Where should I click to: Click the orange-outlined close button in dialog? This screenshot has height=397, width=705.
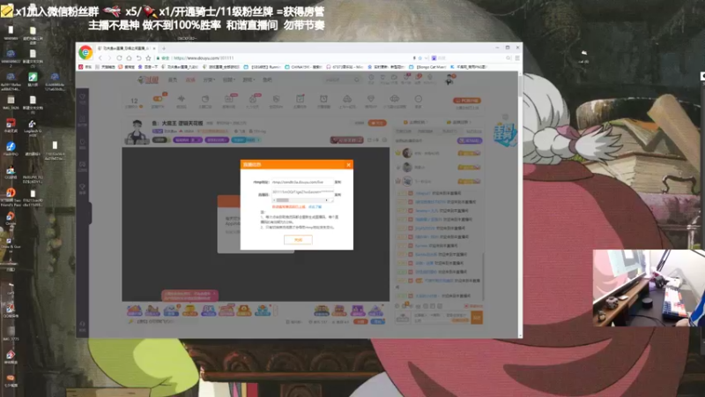298,240
